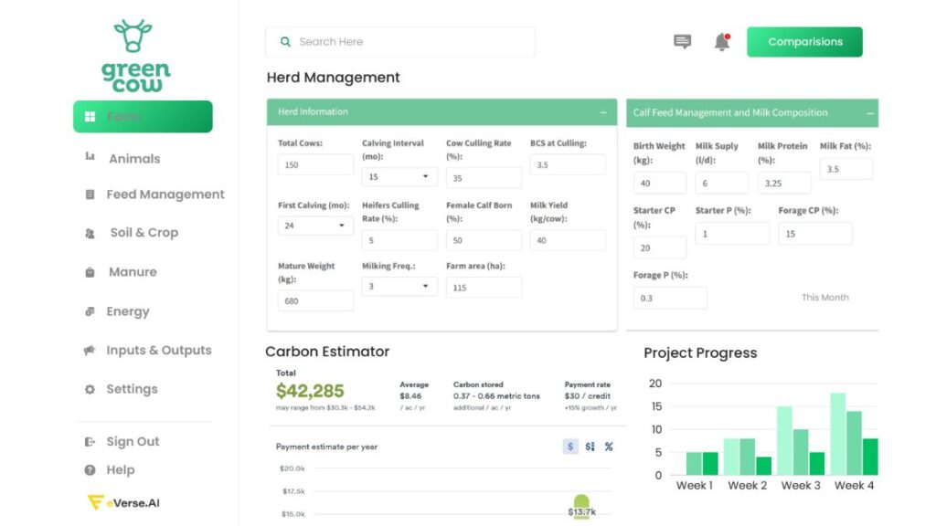The width and height of the screenshot is (936, 526).
Task: Open the First Calving dropdown
Action: point(315,226)
